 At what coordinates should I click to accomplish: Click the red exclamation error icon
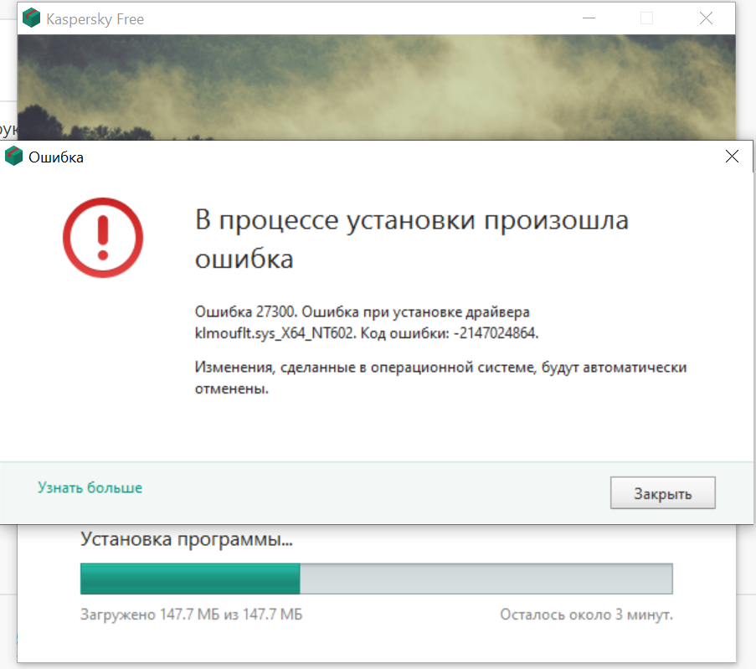(x=103, y=237)
